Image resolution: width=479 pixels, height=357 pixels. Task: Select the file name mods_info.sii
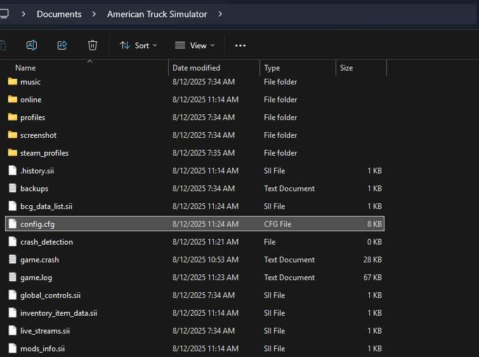[43, 349]
